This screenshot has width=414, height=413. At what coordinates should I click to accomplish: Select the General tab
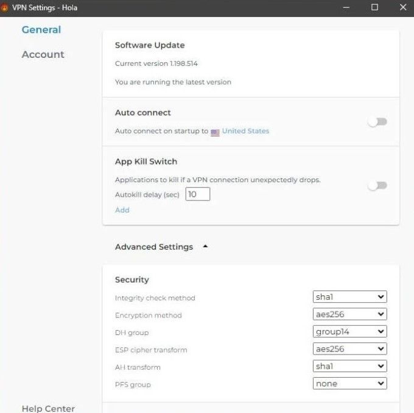coord(41,30)
